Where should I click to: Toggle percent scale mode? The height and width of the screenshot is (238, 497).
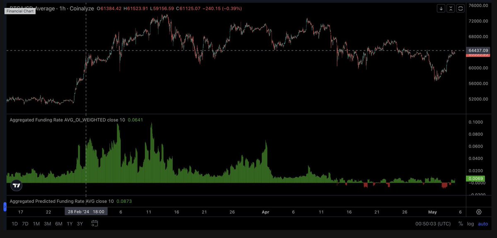pyautogui.click(x=461, y=224)
